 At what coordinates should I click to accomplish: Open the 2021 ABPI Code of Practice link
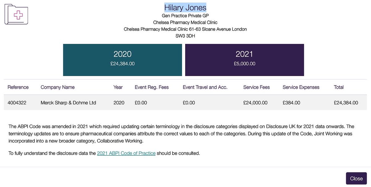pyautogui.click(x=126, y=153)
